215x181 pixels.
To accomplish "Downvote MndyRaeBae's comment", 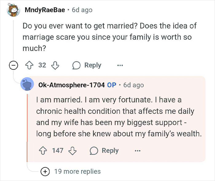I will click(55, 65).
